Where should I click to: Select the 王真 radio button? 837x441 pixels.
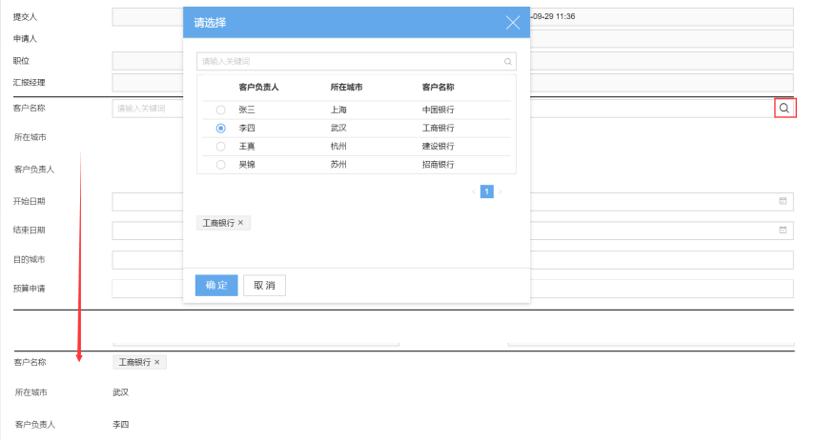click(220, 146)
